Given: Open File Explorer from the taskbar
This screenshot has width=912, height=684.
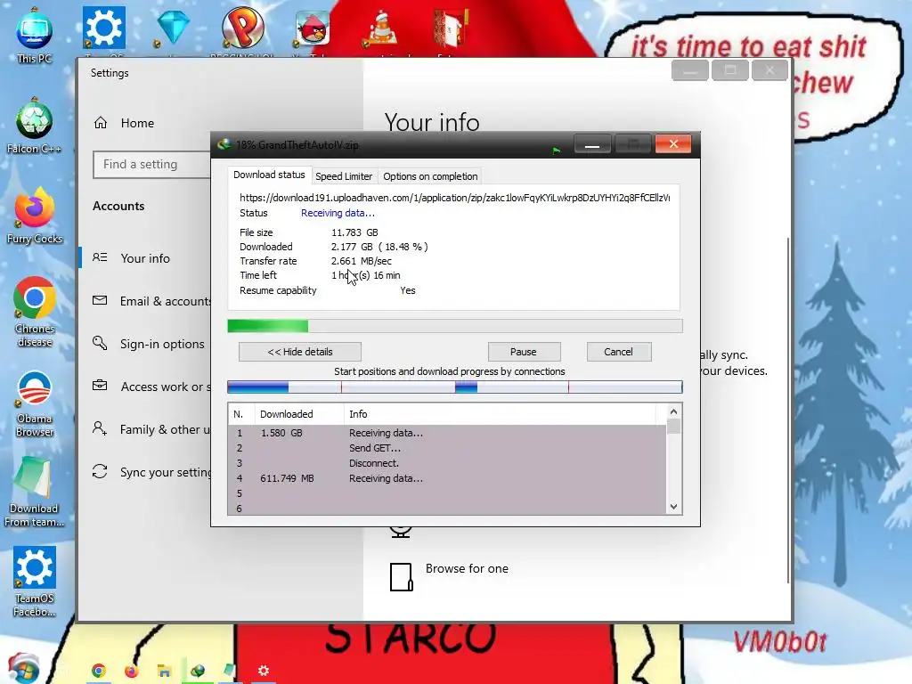Looking at the screenshot, I should (x=164, y=671).
